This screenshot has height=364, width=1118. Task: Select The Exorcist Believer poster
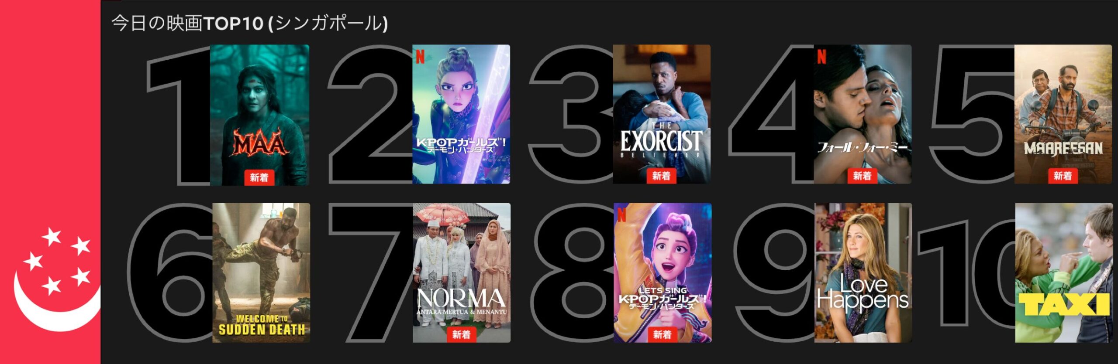pos(662,114)
